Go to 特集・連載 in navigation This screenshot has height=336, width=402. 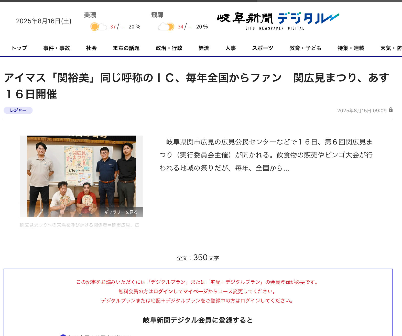coord(351,48)
